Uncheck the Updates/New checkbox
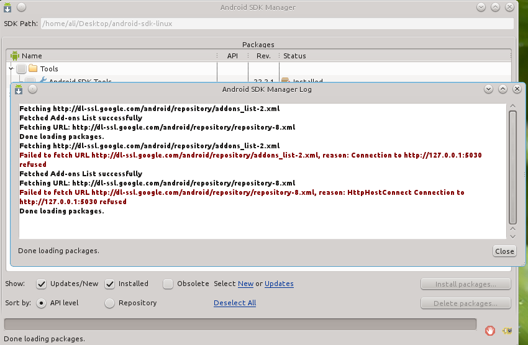This screenshot has height=345, width=528. 42,284
